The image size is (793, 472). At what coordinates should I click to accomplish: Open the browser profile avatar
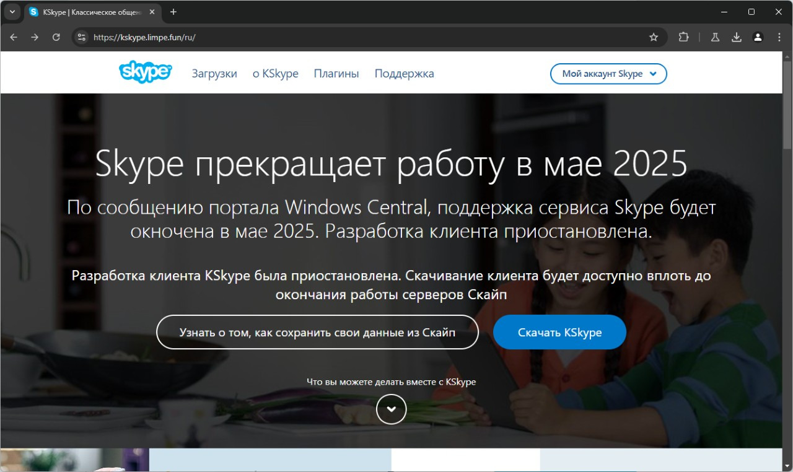point(758,37)
